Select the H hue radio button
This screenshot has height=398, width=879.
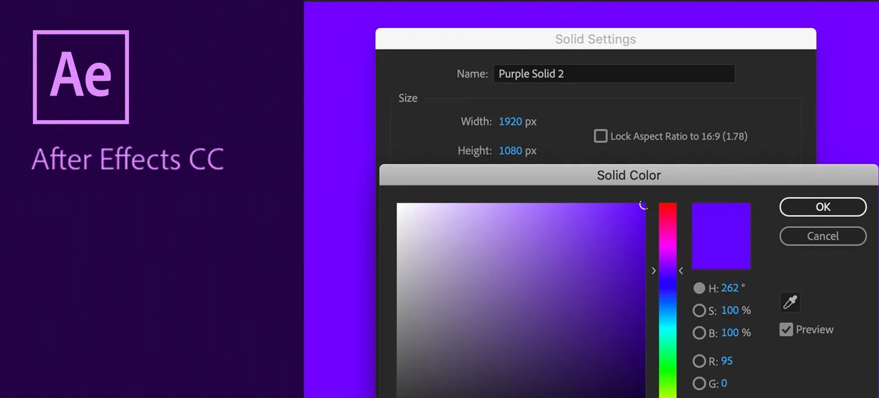699,288
